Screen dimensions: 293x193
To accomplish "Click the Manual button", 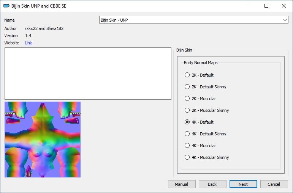I will click(x=182, y=184).
